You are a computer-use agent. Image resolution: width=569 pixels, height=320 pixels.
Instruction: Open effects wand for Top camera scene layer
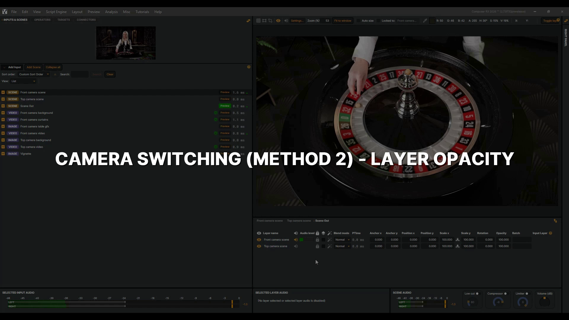click(330, 246)
